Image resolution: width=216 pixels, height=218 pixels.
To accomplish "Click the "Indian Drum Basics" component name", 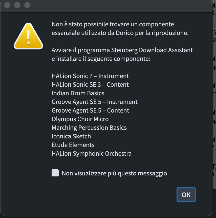I will 78,93.
